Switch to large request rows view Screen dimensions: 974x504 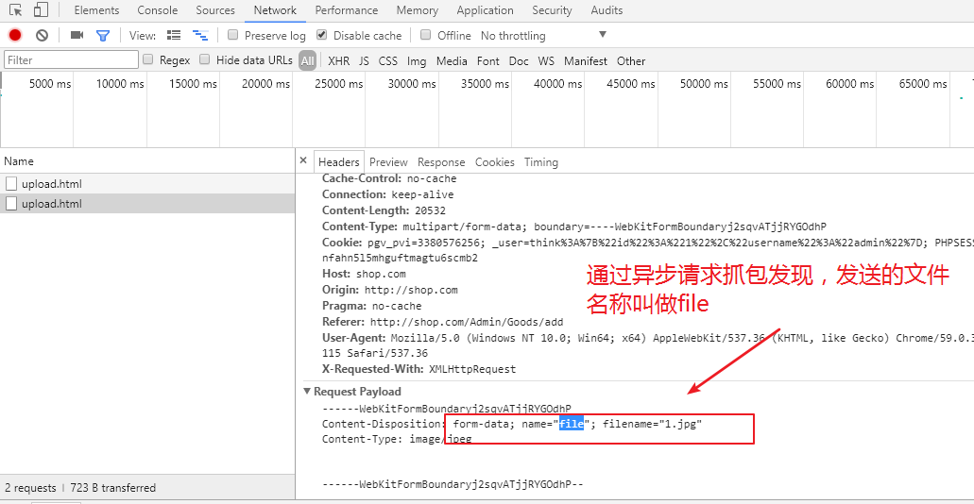click(174, 35)
